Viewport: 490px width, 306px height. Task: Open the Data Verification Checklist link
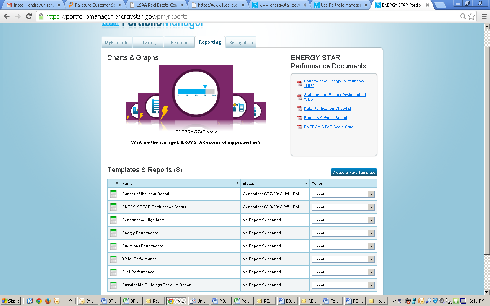tap(328, 109)
